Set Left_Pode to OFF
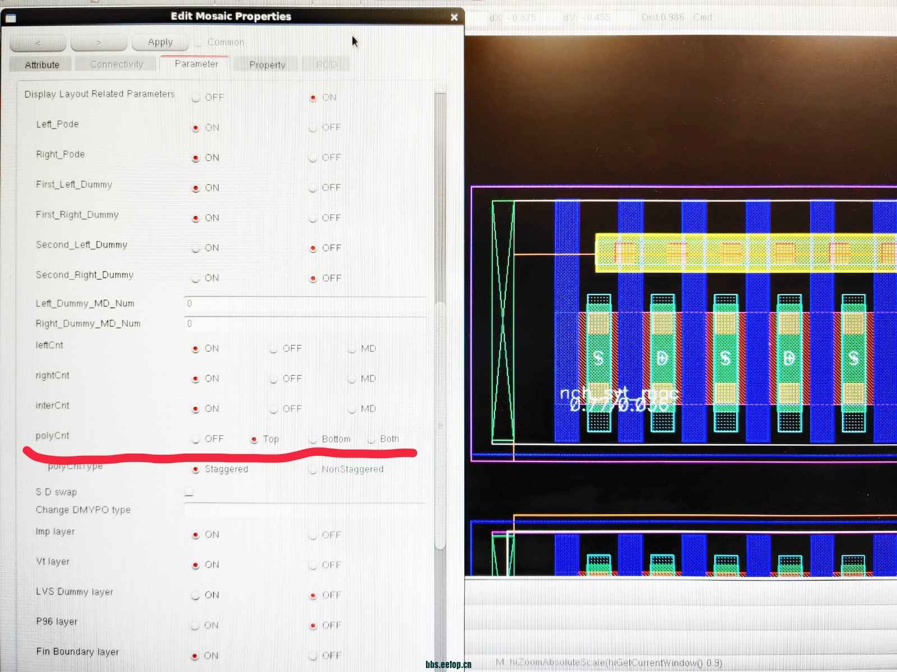This screenshot has width=897, height=672. 313,128
